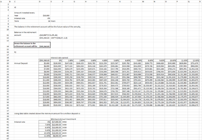Viewport: 202px width, 140px height.
Task: Click $591,563.83 corner cell of data table
Action: tap(45, 61)
